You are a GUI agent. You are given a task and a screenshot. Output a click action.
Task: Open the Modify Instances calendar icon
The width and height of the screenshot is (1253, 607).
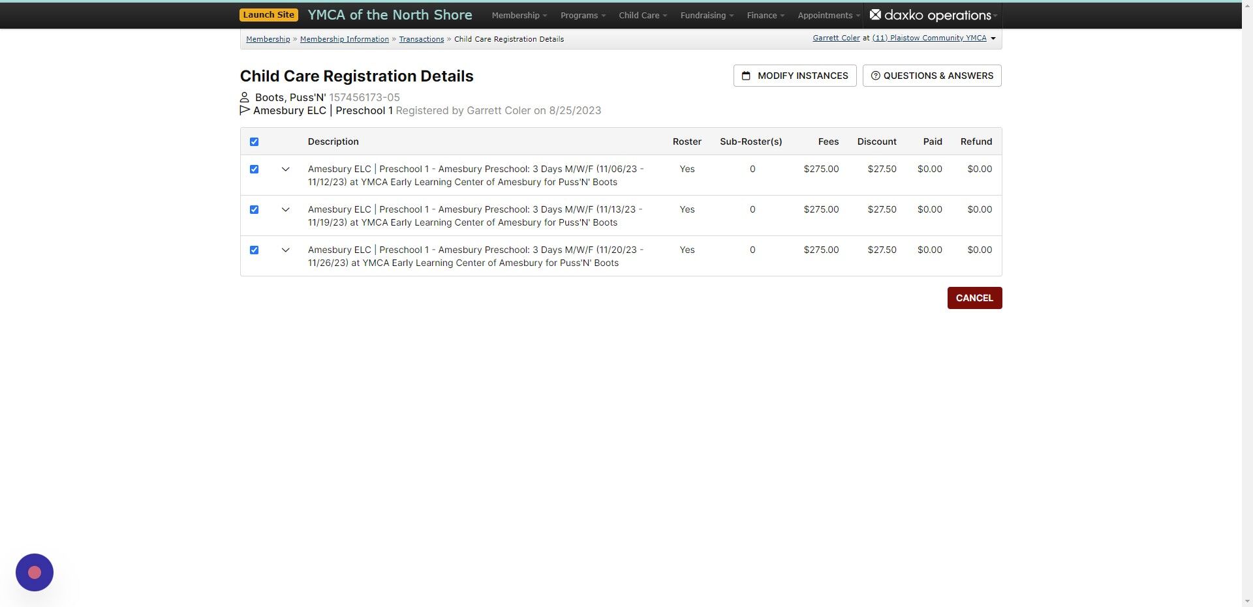(747, 76)
